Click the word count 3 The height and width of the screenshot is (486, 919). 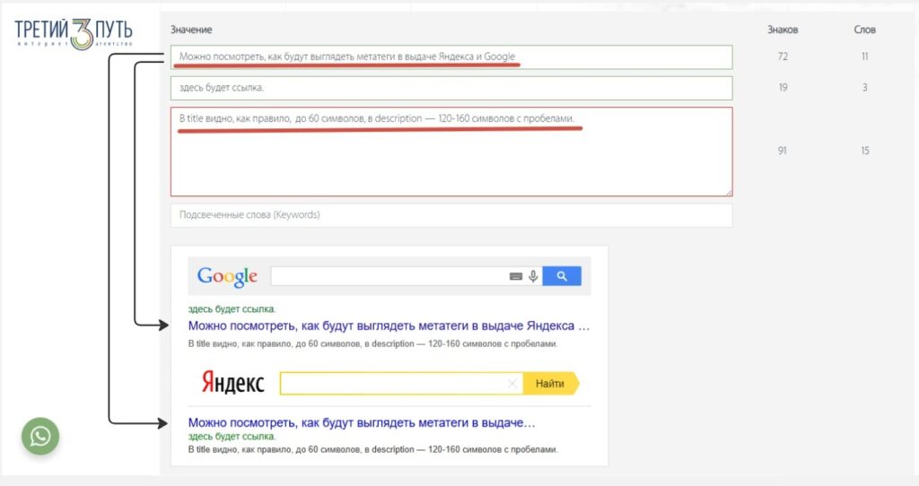pyautogui.click(x=864, y=87)
